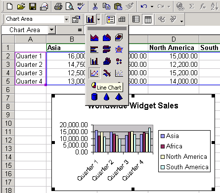The width and height of the screenshot is (220, 193).
Task: Open the Name Box dropdown arrow
Action: (x=51, y=30)
